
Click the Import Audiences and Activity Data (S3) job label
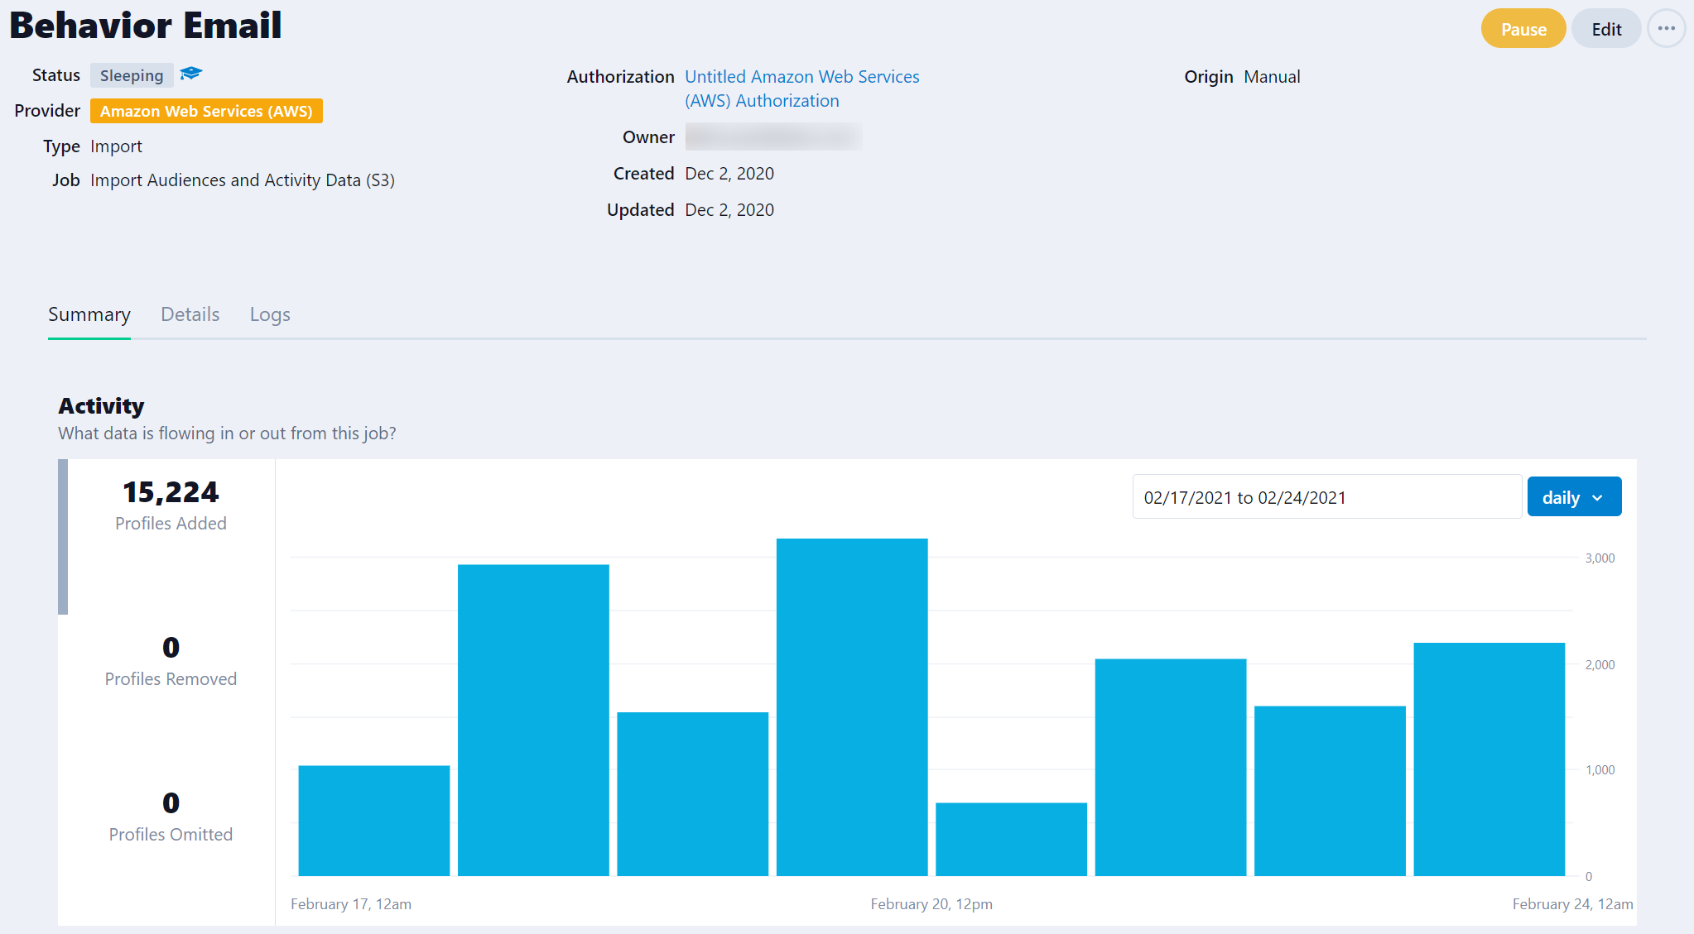243,180
